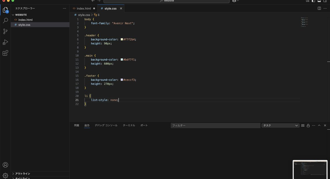Open the デバッグ コンソール panel tab

106,125
